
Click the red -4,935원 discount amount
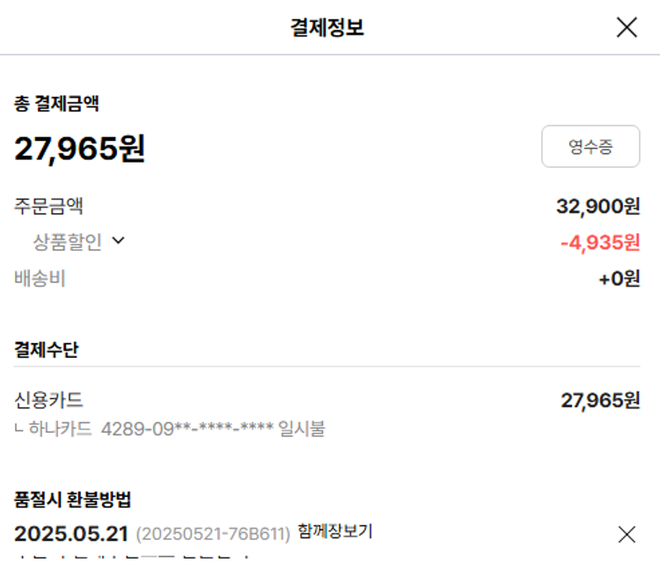click(600, 243)
